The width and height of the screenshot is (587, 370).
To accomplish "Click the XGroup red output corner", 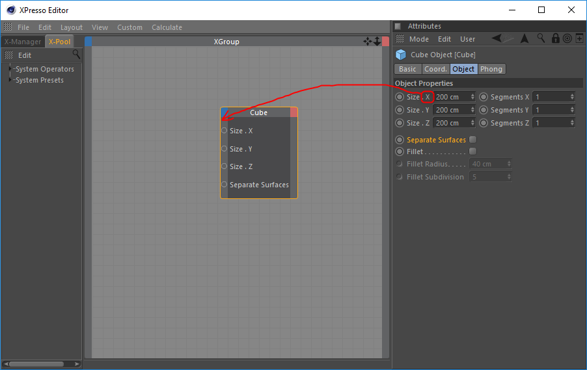I will (386, 42).
